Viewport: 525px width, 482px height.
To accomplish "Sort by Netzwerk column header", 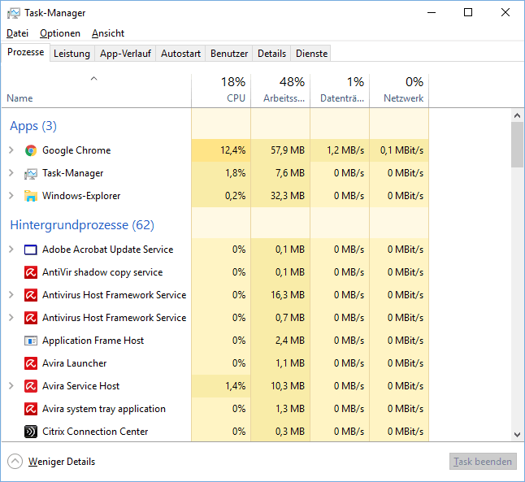I will point(399,91).
